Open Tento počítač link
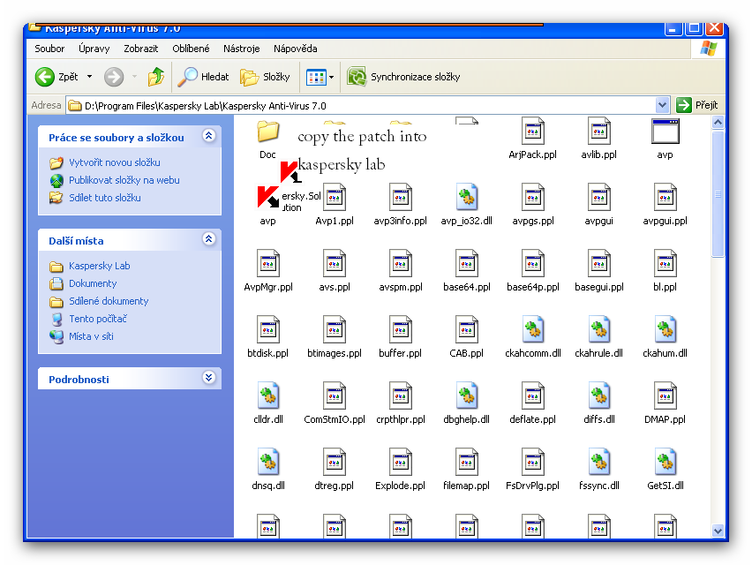Screen dimensions: 752x565 pos(98,319)
